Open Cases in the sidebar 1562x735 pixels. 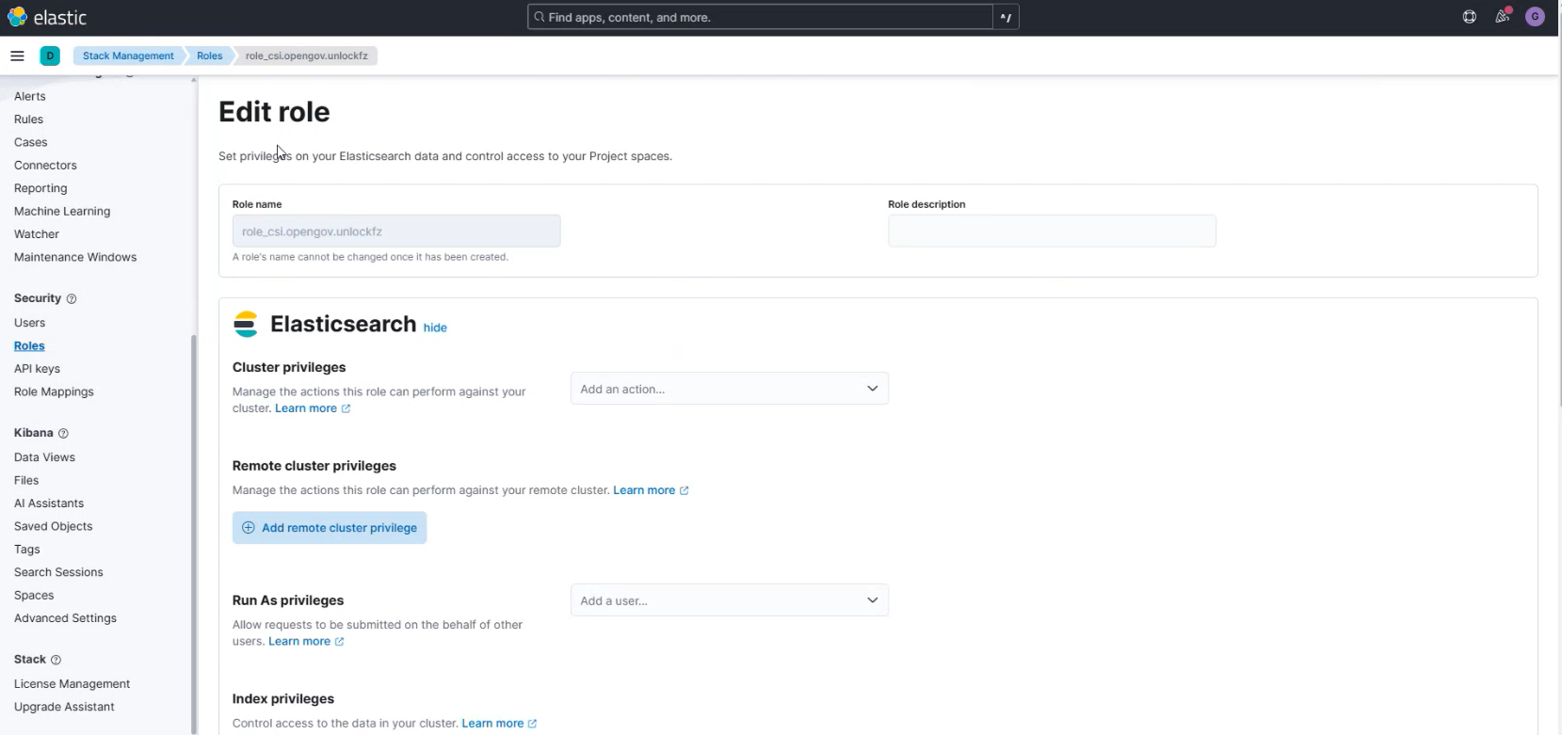coord(31,142)
